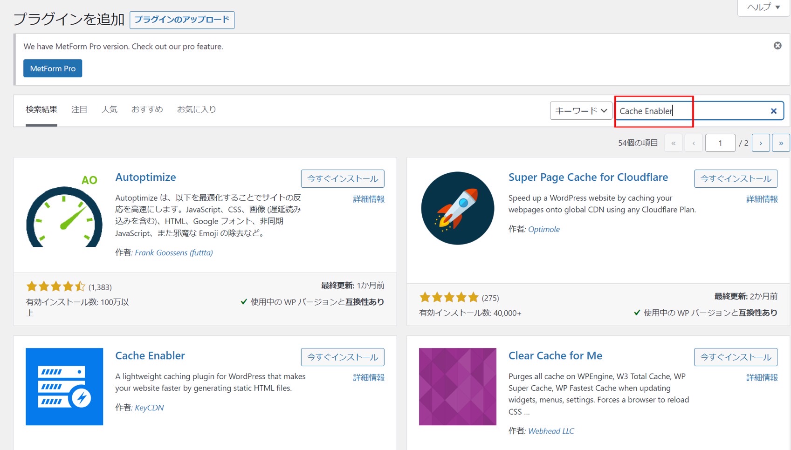Click 有効インストール数: 40,000+ text
The width and height of the screenshot is (791, 450).
(470, 313)
